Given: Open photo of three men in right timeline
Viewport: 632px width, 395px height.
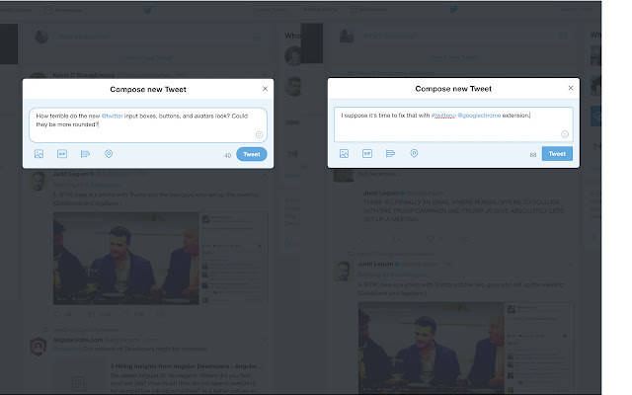Looking at the screenshot, I should point(431,348).
